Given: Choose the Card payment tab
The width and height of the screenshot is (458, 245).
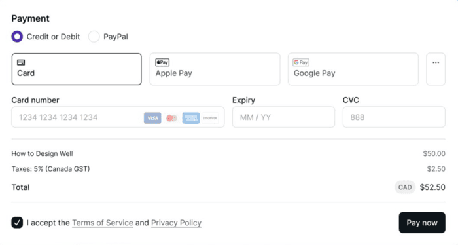Looking at the screenshot, I should tap(77, 69).
